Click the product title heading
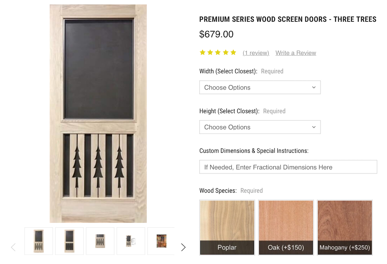The height and width of the screenshot is (264, 387). (x=288, y=19)
